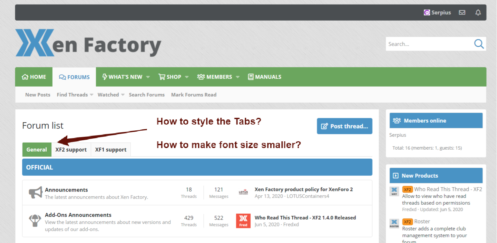Click the XF2 label beside Who Read This Thread
Viewport: 497px width, 243px height.
click(407, 189)
